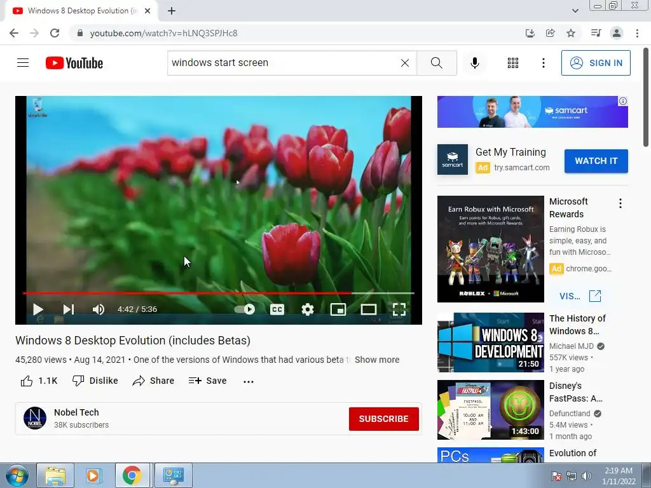The image size is (651, 488).
Task: Open the system tray volume icon
Action: [586, 476]
